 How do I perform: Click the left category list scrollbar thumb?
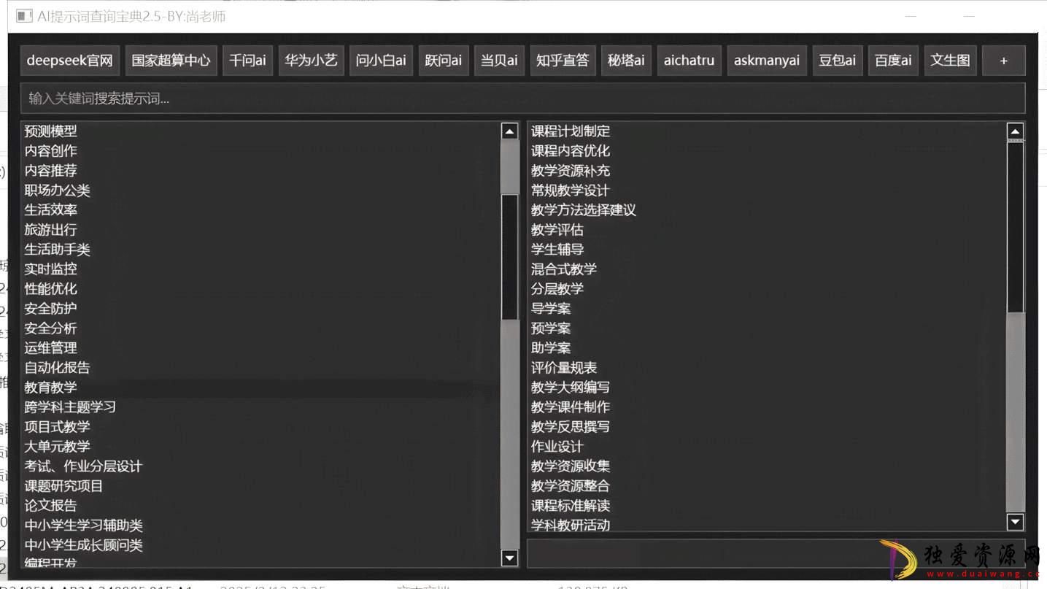509,258
